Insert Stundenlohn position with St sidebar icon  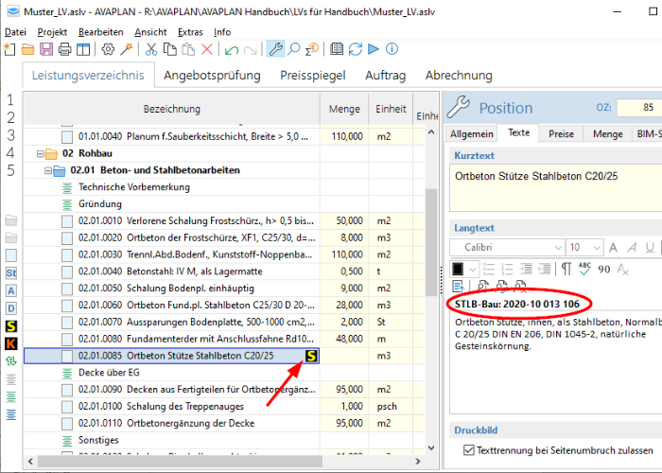(x=11, y=273)
